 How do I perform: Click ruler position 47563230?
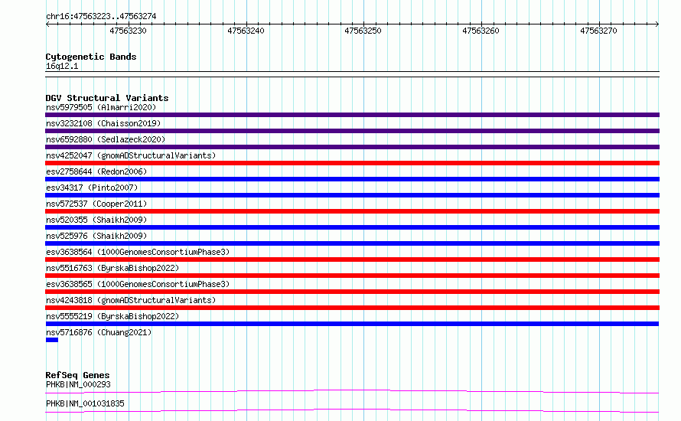pos(128,31)
